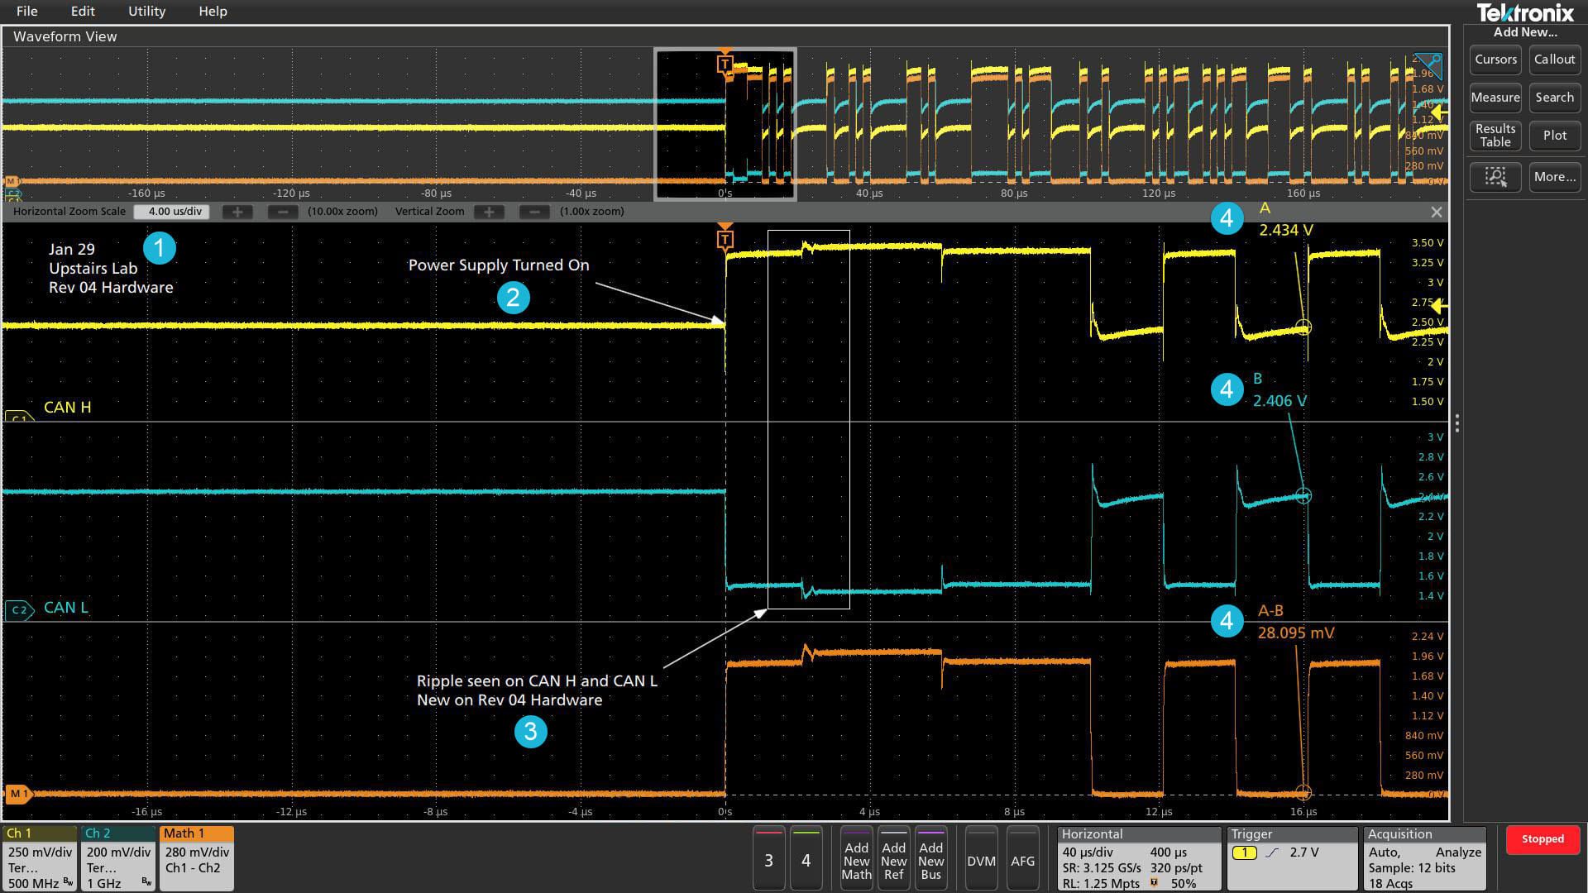
Task: Open the File menu
Action: [x=26, y=12]
